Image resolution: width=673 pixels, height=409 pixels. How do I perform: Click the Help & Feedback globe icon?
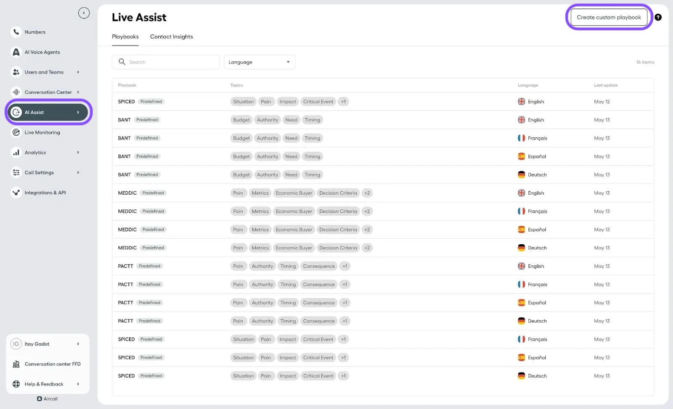tap(16, 384)
